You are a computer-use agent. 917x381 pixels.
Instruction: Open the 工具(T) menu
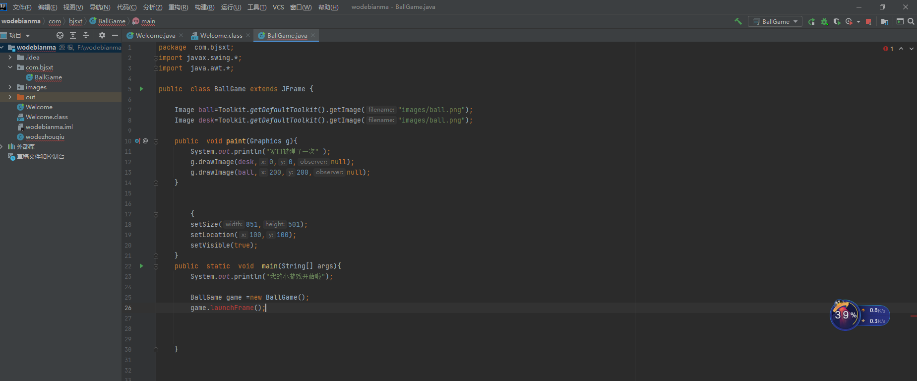point(257,7)
